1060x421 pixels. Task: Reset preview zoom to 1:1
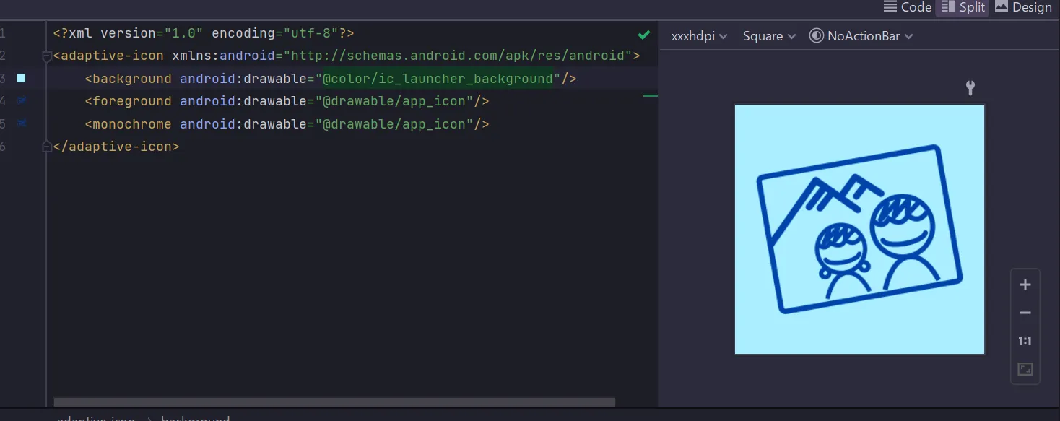click(x=1025, y=341)
